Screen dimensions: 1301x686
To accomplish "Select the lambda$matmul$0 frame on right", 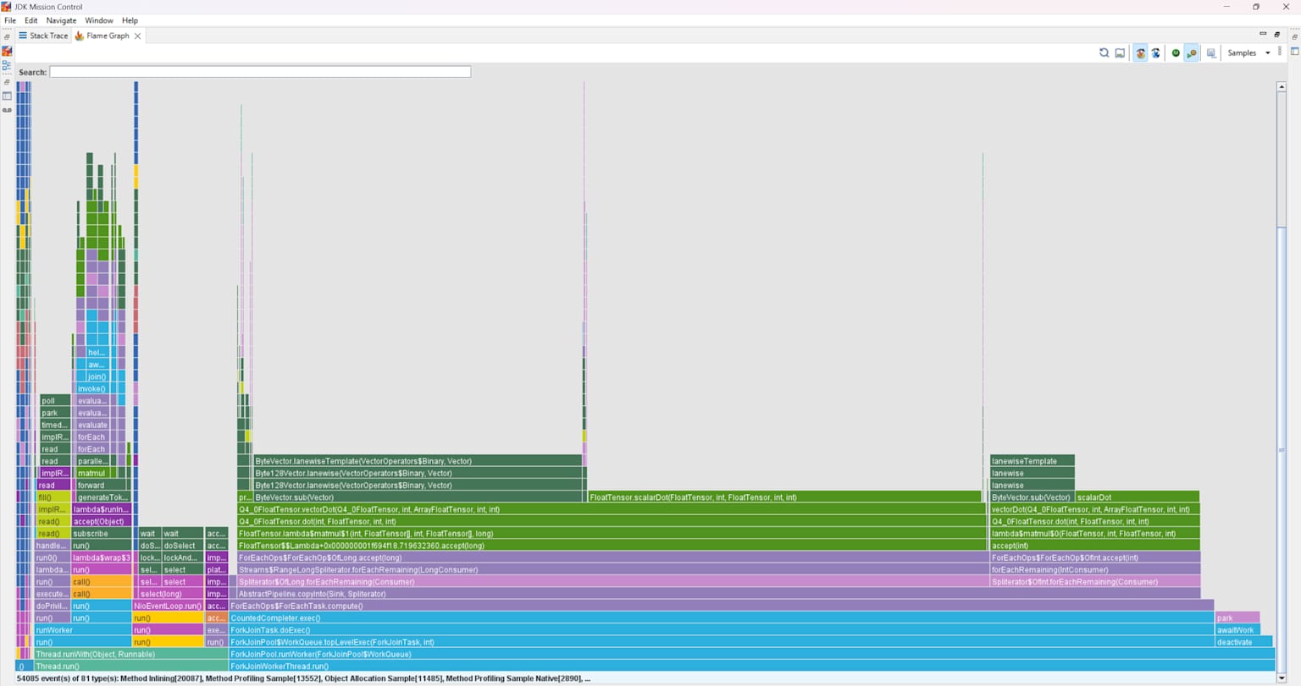I will pyautogui.click(x=1094, y=534).
